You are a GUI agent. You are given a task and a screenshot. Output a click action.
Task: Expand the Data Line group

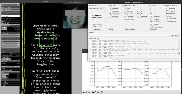pos(10,12)
